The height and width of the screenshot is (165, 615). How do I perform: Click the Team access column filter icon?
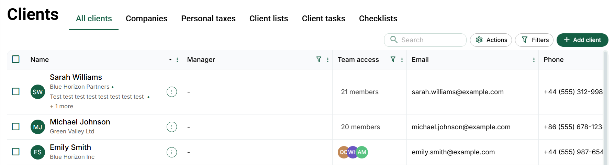(x=393, y=59)
